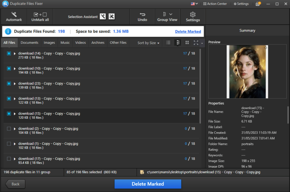This screenshot has width=290, height=192.
Task: Select the download (15) - Copy row name
Action: pyautogui.click(x=49, y=114)
